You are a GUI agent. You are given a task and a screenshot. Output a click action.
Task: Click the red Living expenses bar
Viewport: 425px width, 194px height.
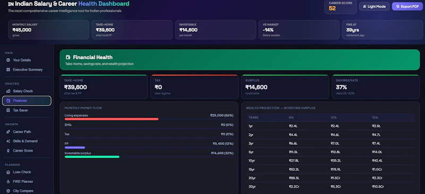click(112, 119)
